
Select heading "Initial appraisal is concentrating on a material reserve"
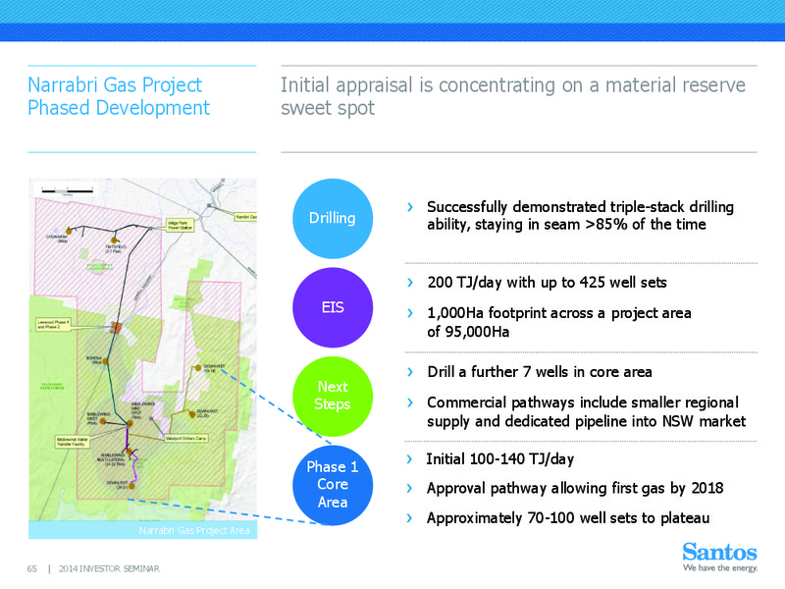click(x=512, y=85)
